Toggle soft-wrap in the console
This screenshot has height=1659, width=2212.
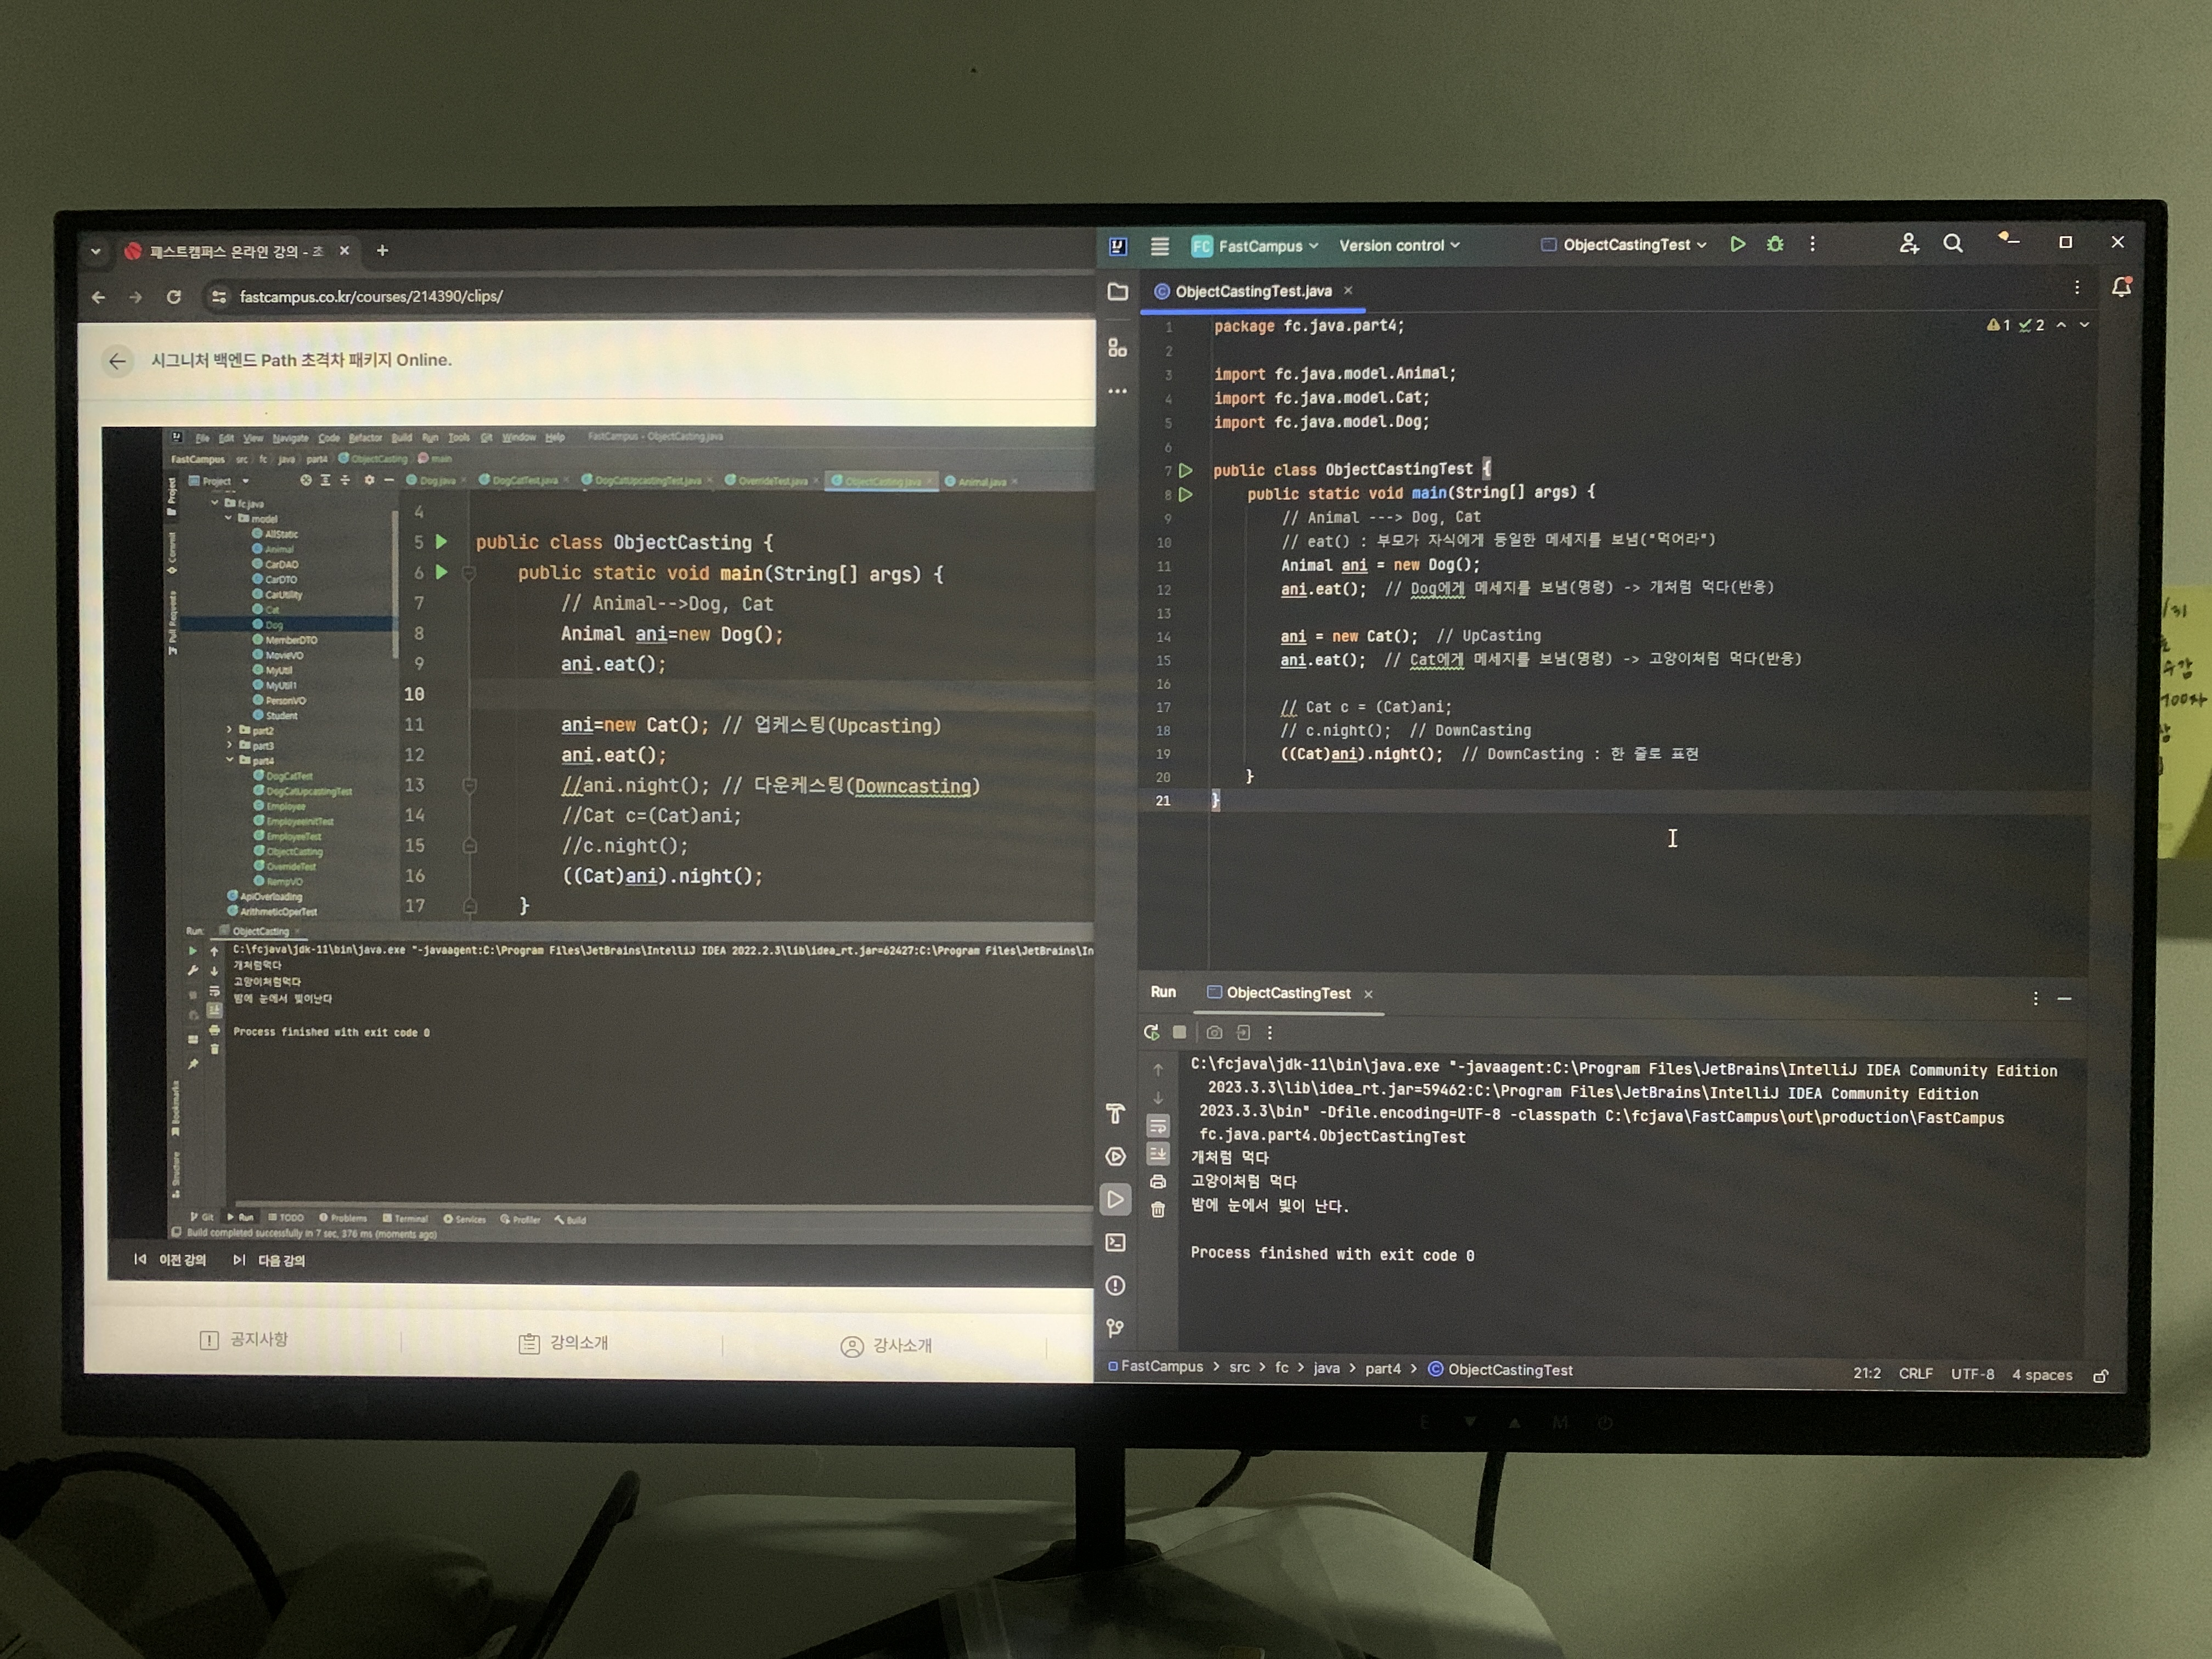coord(1158,1126)
